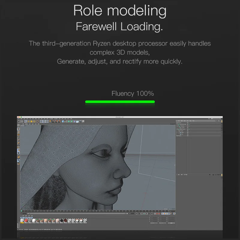Switch to Edges mode in sidebar
The image size is (240, 240).
coord(19,140)
